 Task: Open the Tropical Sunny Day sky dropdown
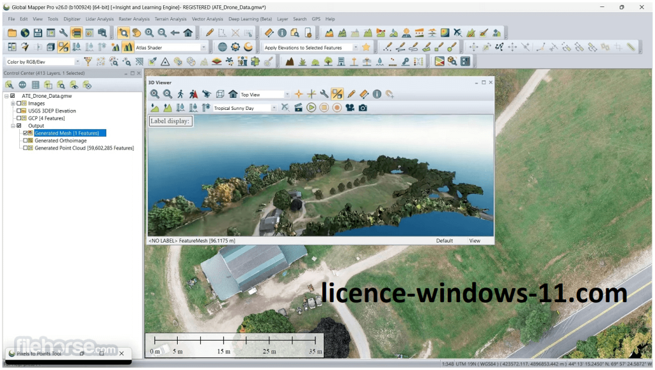click(x=274, y=108)
